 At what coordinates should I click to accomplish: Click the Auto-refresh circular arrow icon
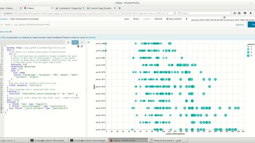pyautogui.click(x=167, y=19)
